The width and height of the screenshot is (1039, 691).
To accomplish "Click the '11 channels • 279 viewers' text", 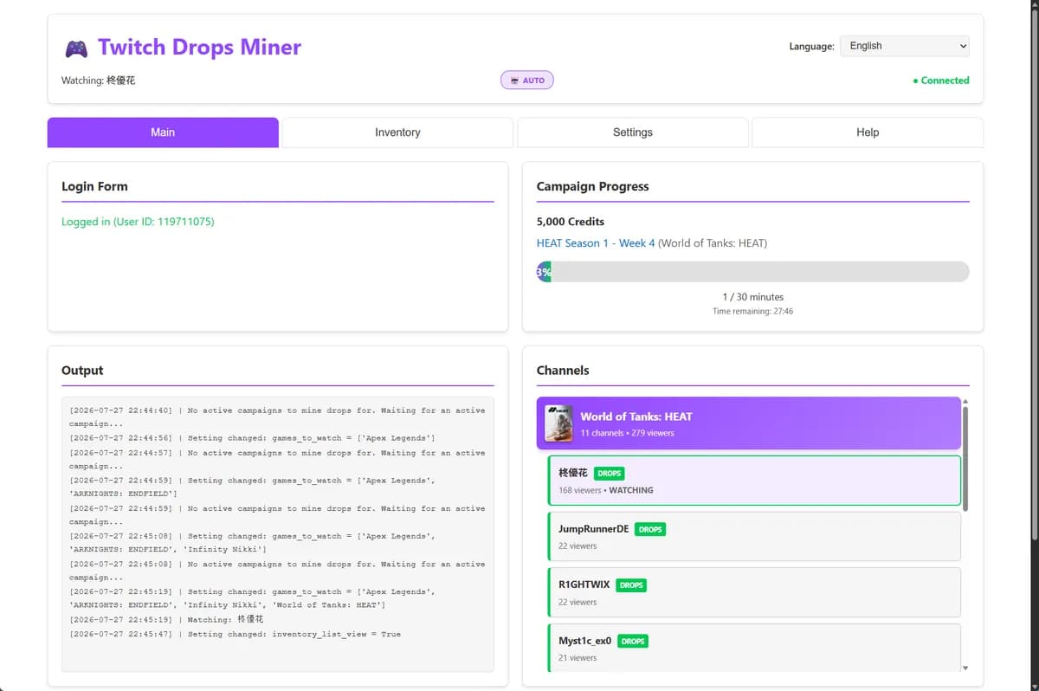I will [x=627, y=433].
